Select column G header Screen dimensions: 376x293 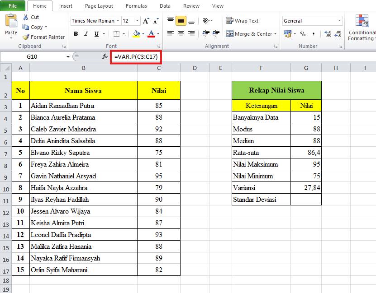(x=306, y=68)
